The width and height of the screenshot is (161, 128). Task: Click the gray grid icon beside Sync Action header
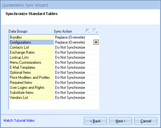pyautogui.click(x=95, y=30)
